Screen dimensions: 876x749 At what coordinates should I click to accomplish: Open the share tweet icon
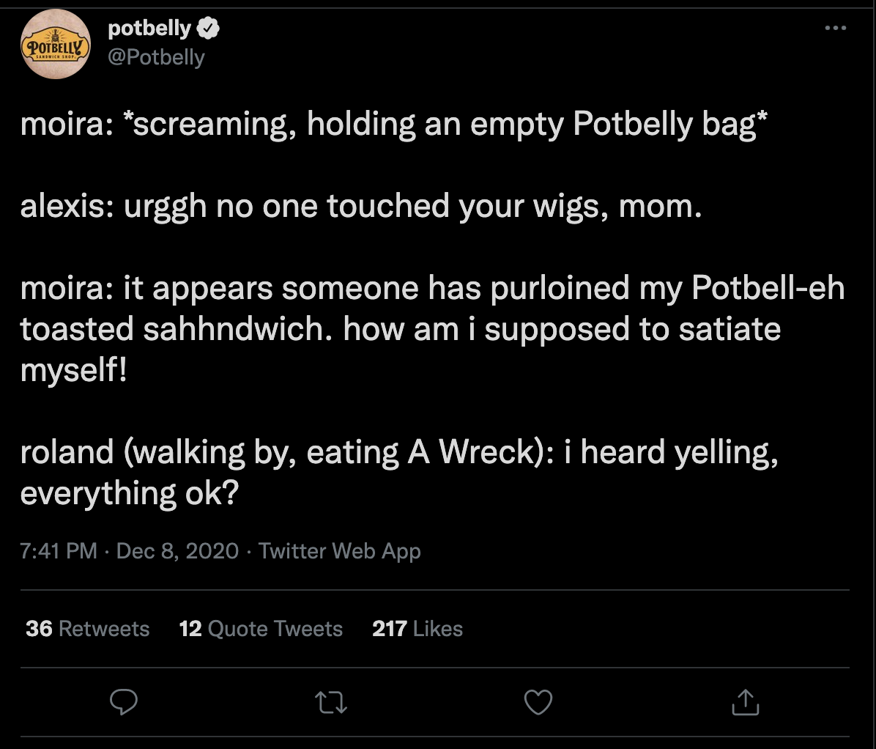click(x=746, y=703)
